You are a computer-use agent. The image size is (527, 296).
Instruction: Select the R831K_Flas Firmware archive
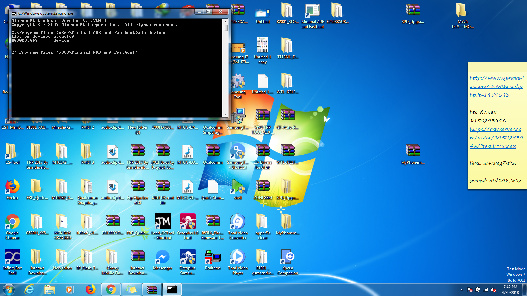tap(212, 227)
